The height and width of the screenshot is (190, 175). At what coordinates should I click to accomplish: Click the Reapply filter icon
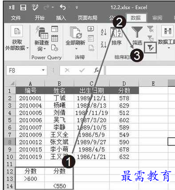(150, 38)
